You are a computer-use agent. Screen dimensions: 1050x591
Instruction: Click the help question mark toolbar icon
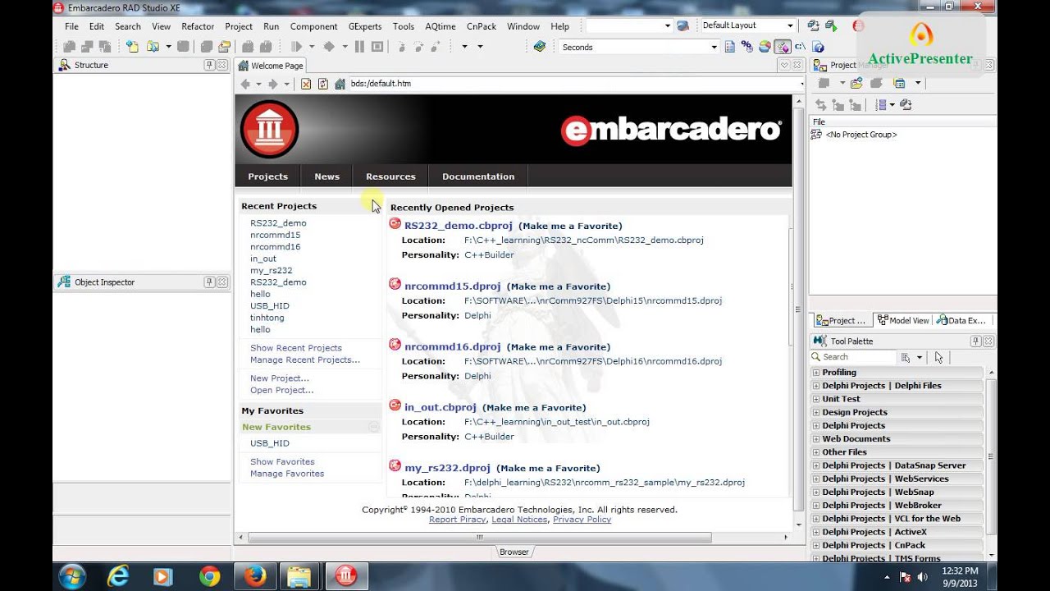point(818,47)
